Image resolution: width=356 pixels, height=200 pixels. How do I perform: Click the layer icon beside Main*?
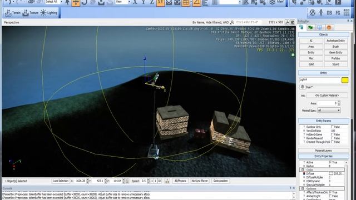click(x=302, y=87)
